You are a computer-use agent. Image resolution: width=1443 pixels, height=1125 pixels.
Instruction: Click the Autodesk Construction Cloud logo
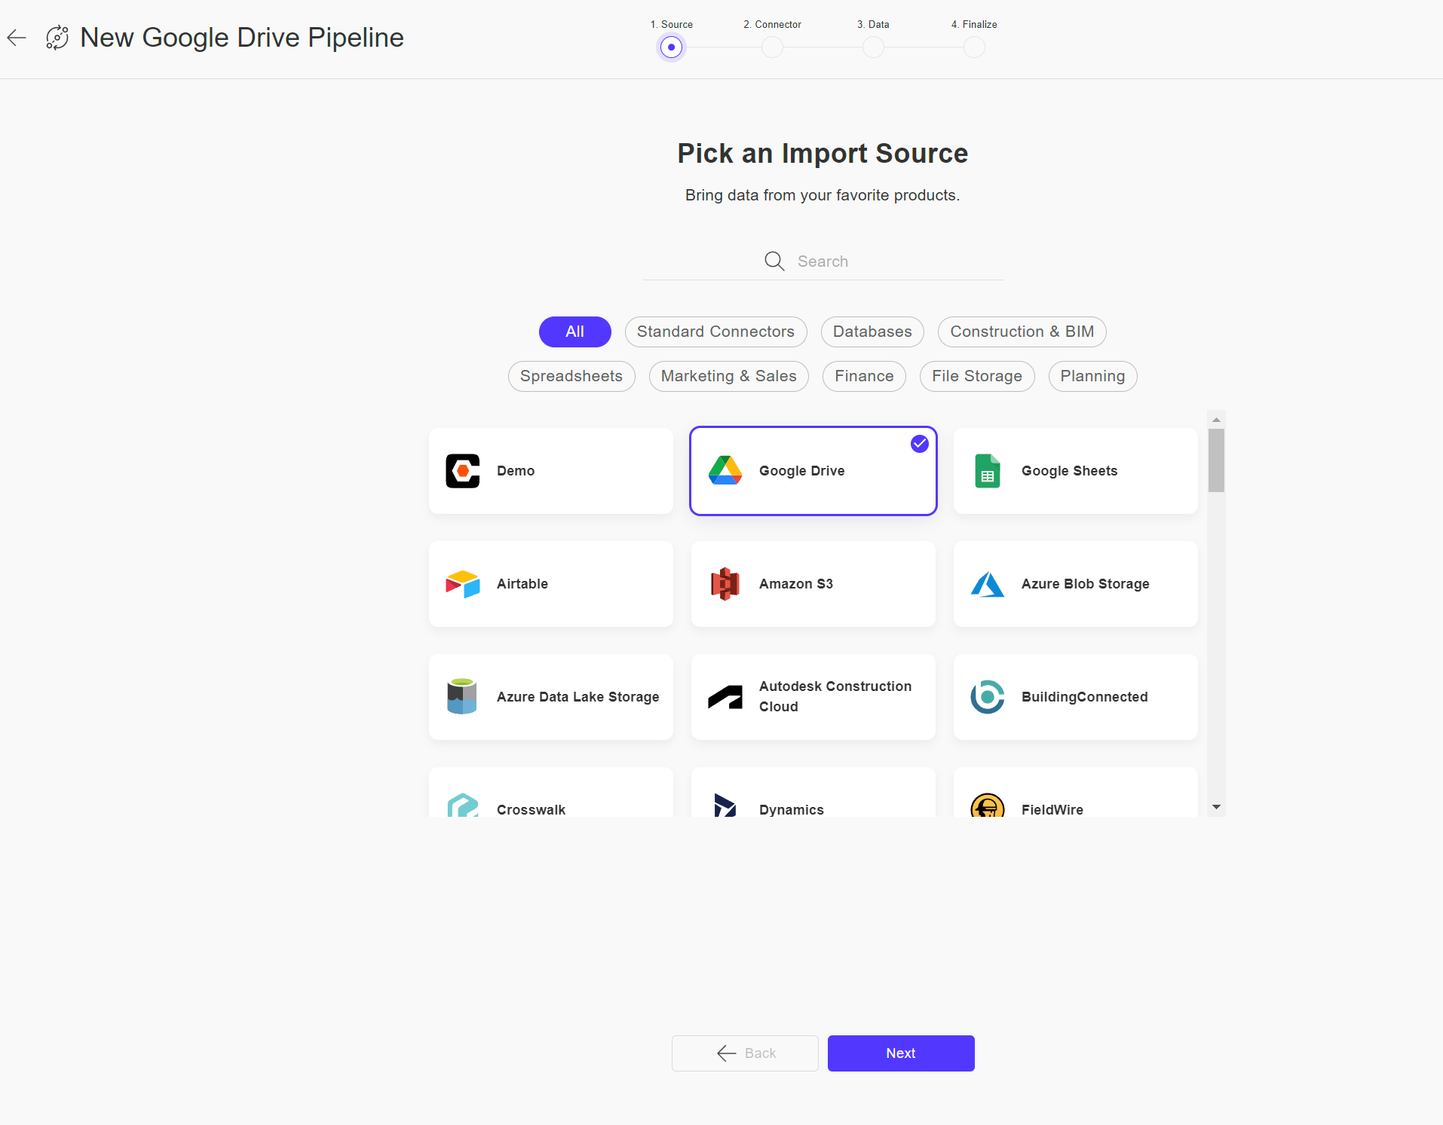point(725,697)
